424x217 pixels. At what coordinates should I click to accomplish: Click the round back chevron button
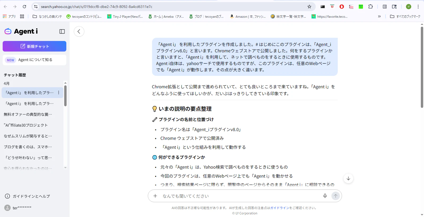click(x=79, y=31)
